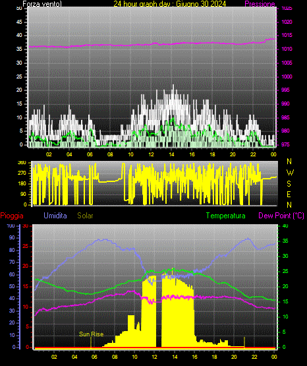Click the 25 value on temperature axis
Screen dimensions: 307x366
coord(285,271)
